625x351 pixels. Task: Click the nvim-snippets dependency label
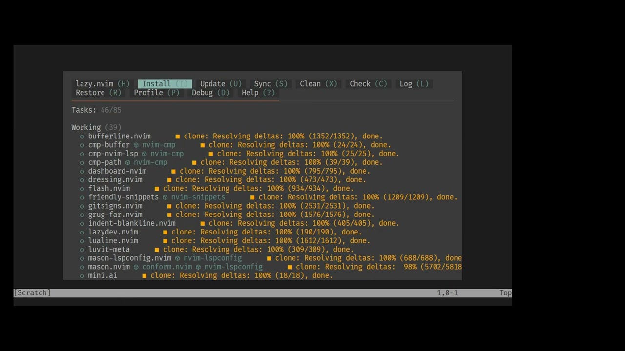tap(198, 197)
